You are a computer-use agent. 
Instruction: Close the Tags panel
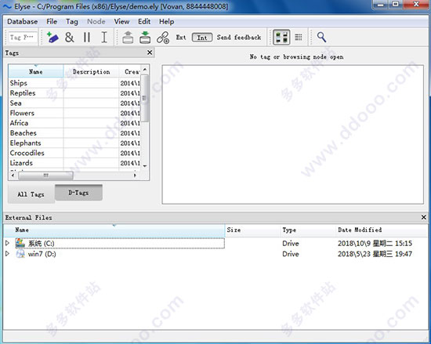[150, 53]
